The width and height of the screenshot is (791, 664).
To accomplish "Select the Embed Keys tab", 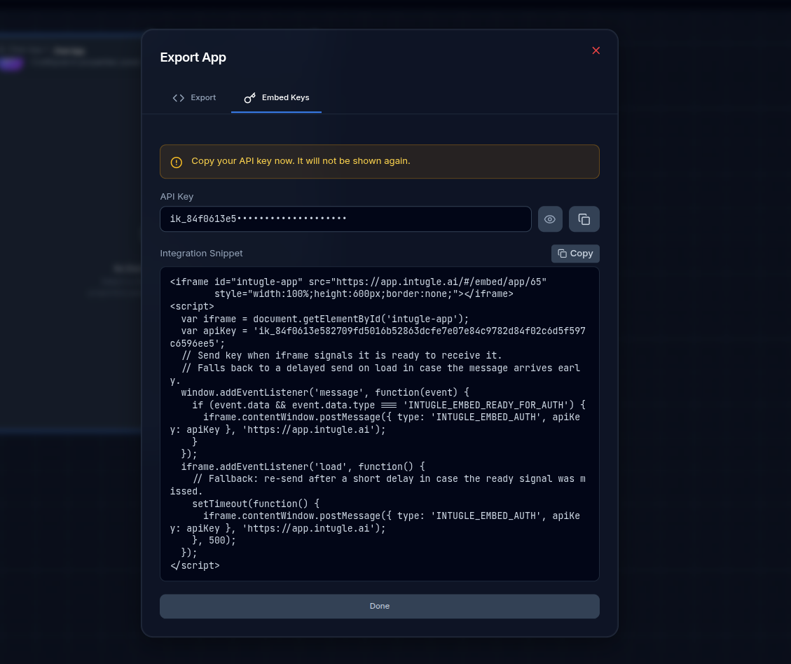I will [277, 98].
